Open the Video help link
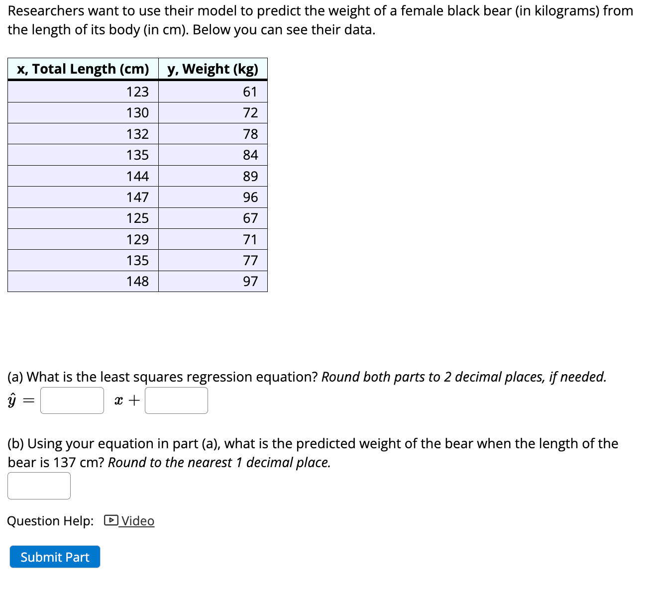The image size is (647, 595). click(137, 521)
